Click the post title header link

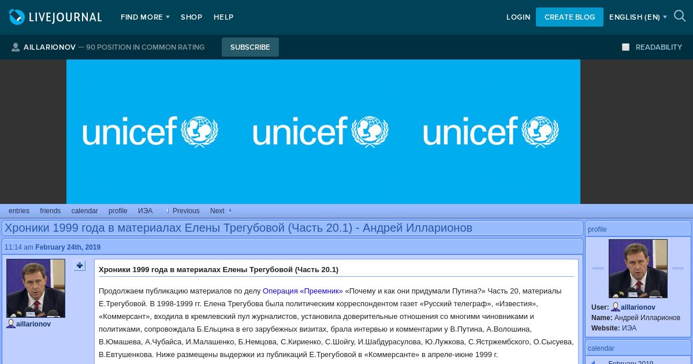click(239, 228)
